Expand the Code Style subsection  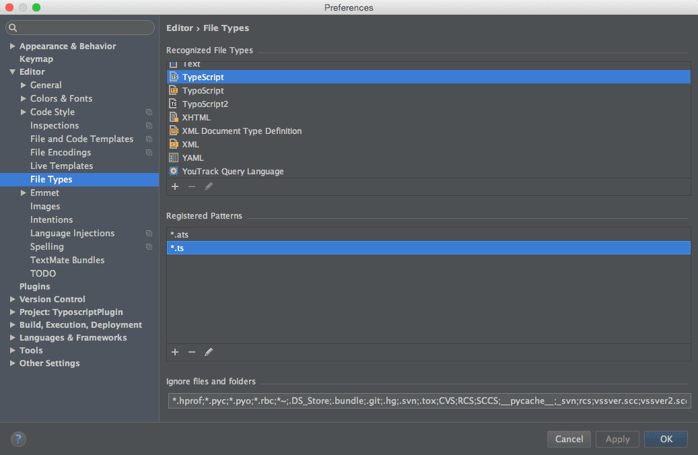[23, 112]
